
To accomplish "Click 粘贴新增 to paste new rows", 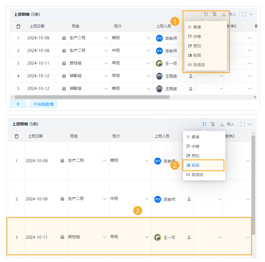I will coord(43,104).
